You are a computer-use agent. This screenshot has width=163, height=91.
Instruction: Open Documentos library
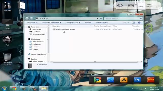38,42
